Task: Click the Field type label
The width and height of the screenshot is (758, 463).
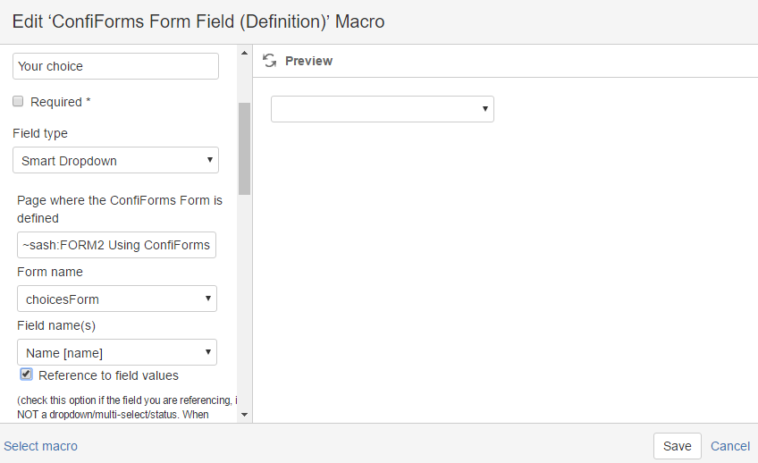Action: pos(40,133)
